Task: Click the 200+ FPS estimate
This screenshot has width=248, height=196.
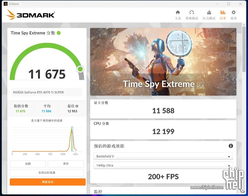Action: click(163, 177)
